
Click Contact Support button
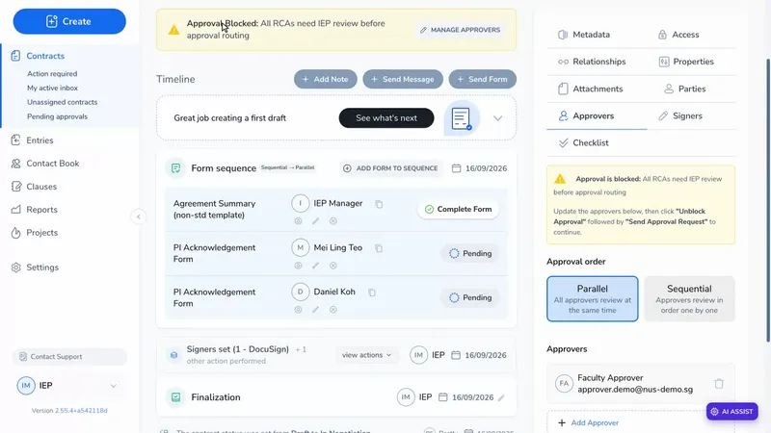coord(69,357)
